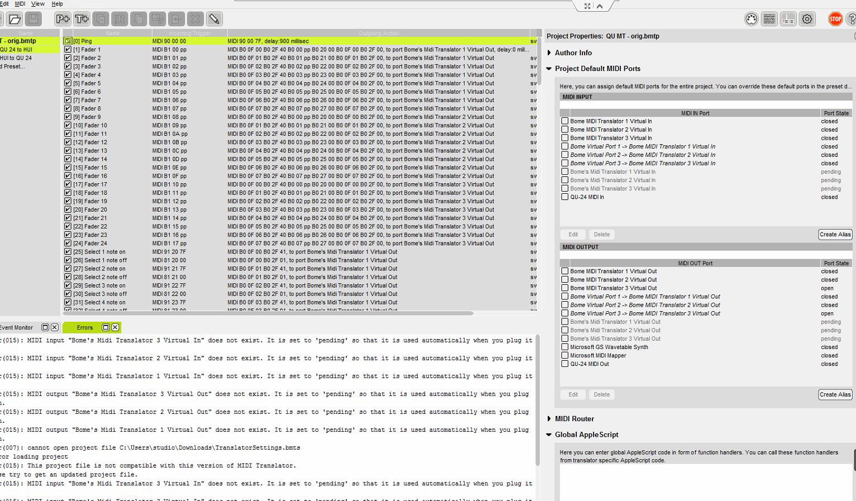Enable Bome MIDI Translator 1 Virtual In

[x=565, y=121]
